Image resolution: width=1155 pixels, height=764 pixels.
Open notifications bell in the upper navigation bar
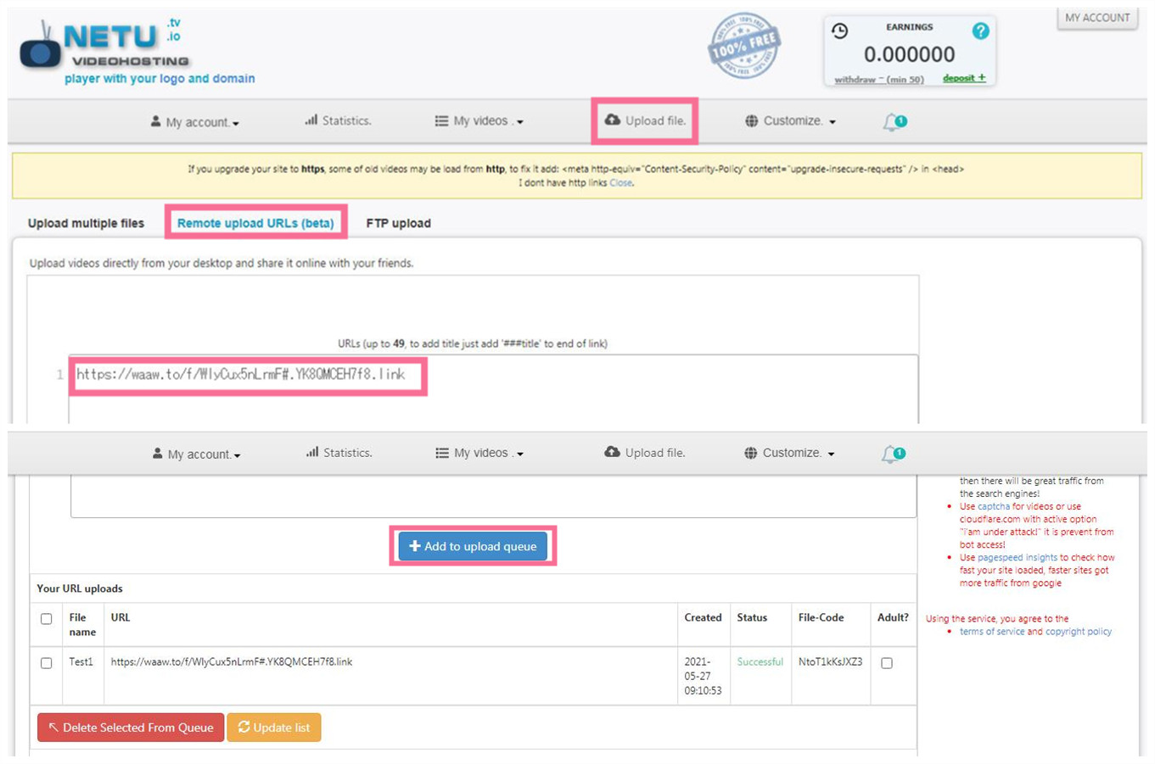pos(894,122)
